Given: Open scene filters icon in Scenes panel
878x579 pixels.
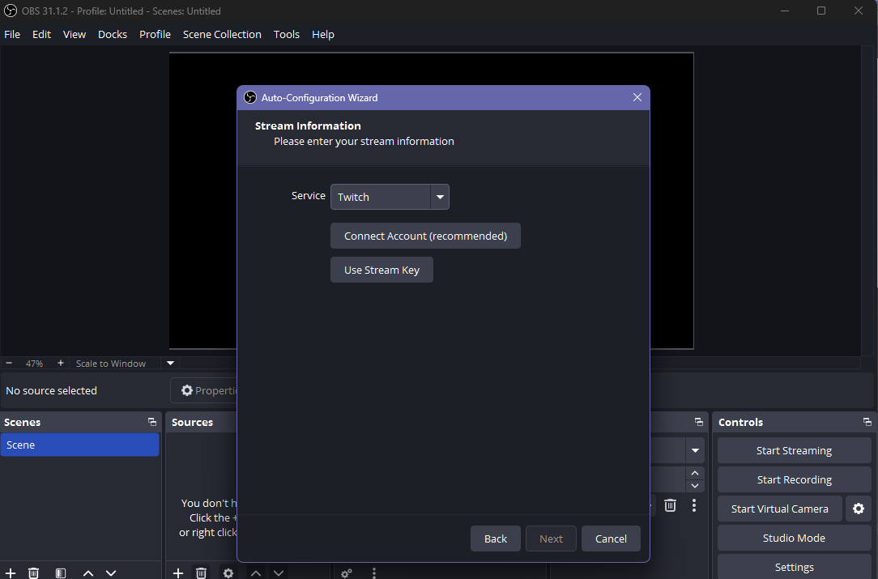Looking at the screenshot, I should tap(61, 573).
